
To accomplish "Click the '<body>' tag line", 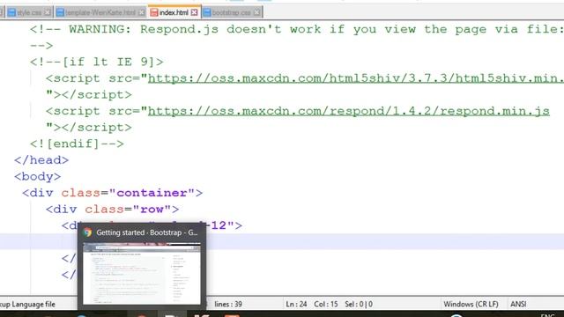I will [x=37, y=176].
